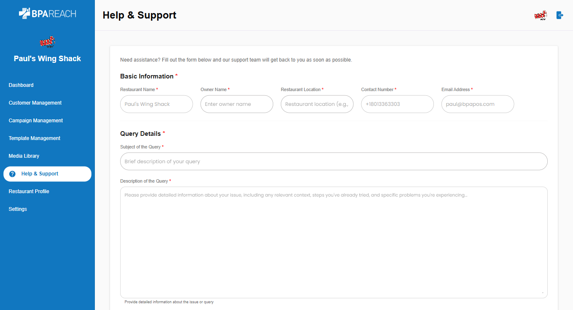The width and height of the screenshot is (573, 310).
Task: Click the restaurant avatar in top-right header
Action: pyautogui.click(x=540, y=16)
